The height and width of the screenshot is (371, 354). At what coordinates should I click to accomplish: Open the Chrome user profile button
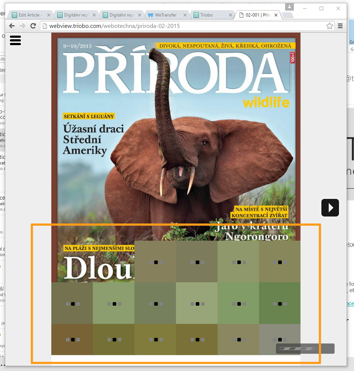(289, 7)
